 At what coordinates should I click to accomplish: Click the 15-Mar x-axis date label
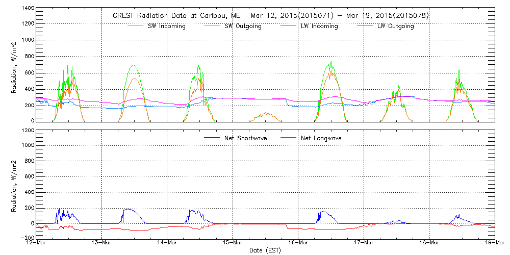(x=233, y=243)
